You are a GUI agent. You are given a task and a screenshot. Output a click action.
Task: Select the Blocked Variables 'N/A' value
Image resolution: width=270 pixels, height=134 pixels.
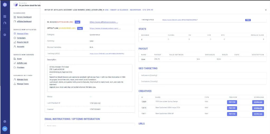pos(91,47)
